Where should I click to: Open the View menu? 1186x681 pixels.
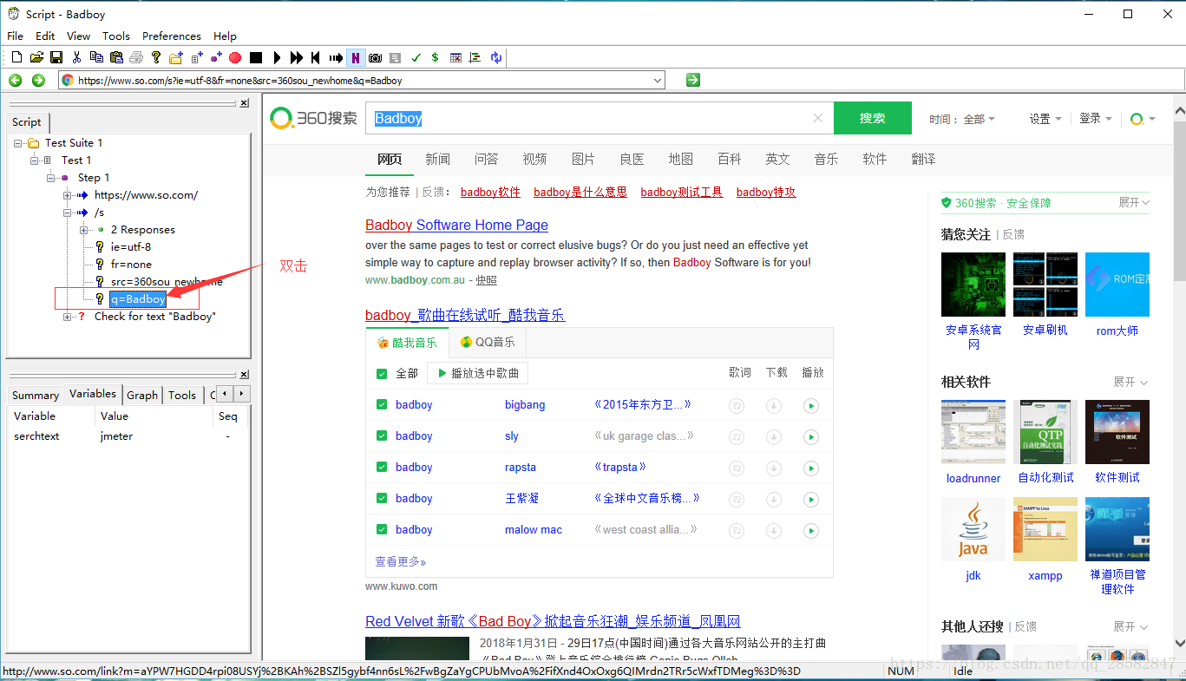78,36
